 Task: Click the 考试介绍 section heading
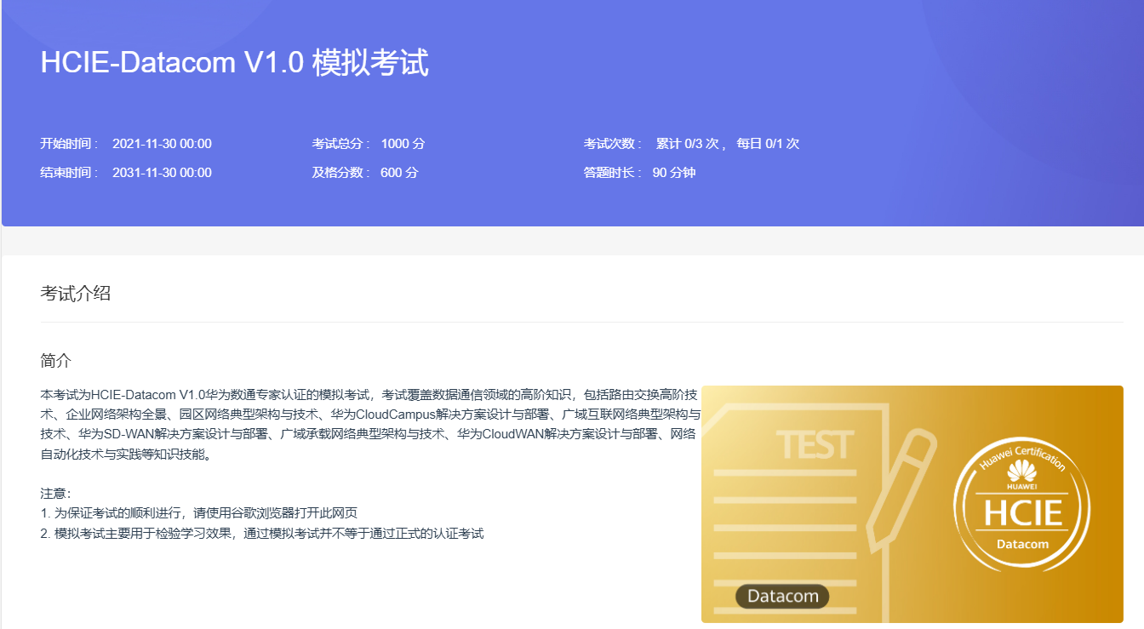point(76,294)
